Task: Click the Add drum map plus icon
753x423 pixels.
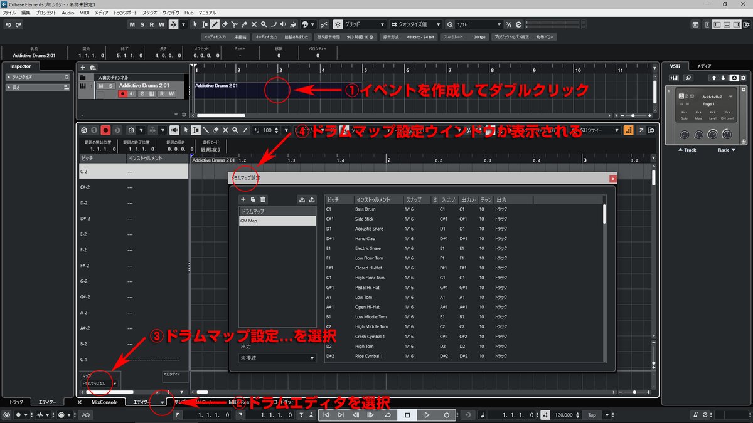Action: (244, 199)
